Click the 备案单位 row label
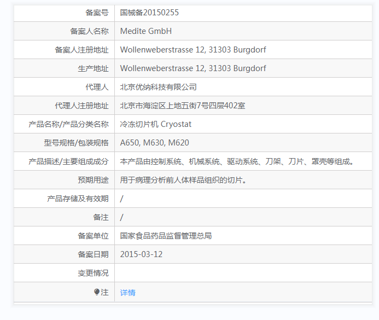 93,236
